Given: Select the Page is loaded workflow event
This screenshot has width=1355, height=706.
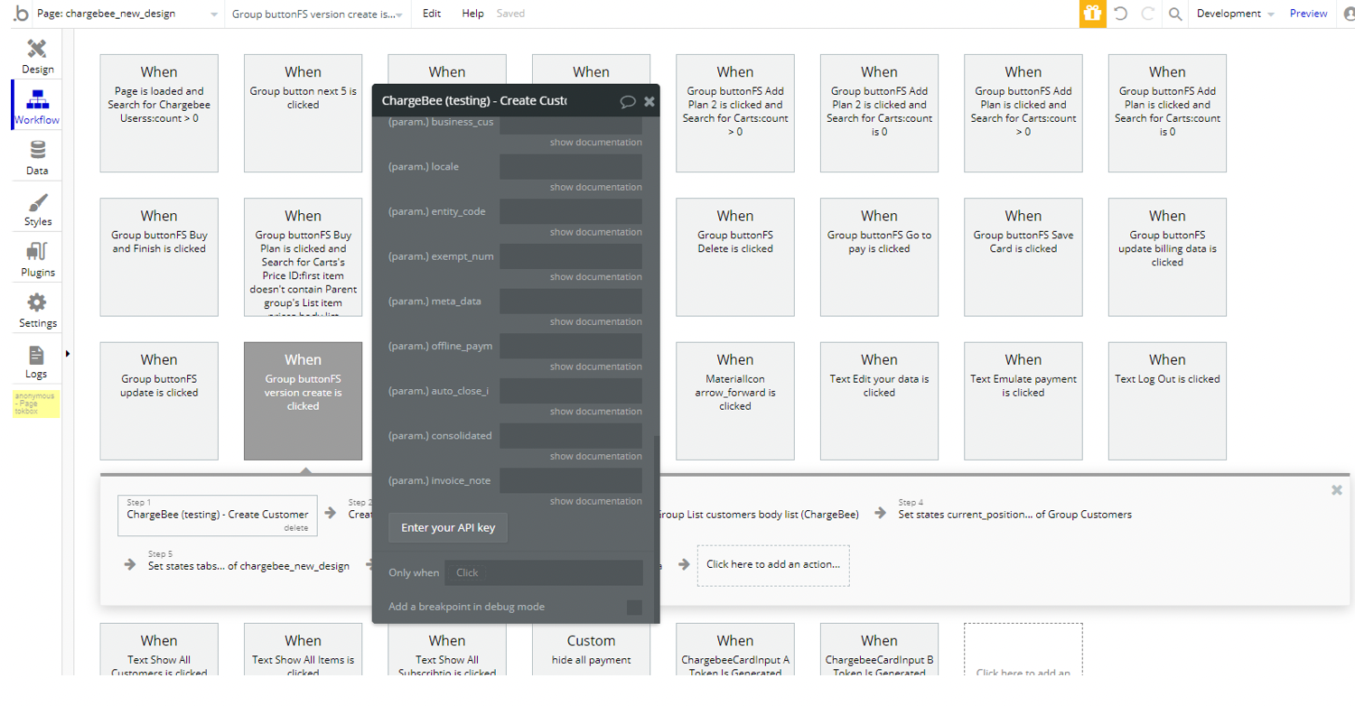Looking at the screenshot, I should click(159, 113).
